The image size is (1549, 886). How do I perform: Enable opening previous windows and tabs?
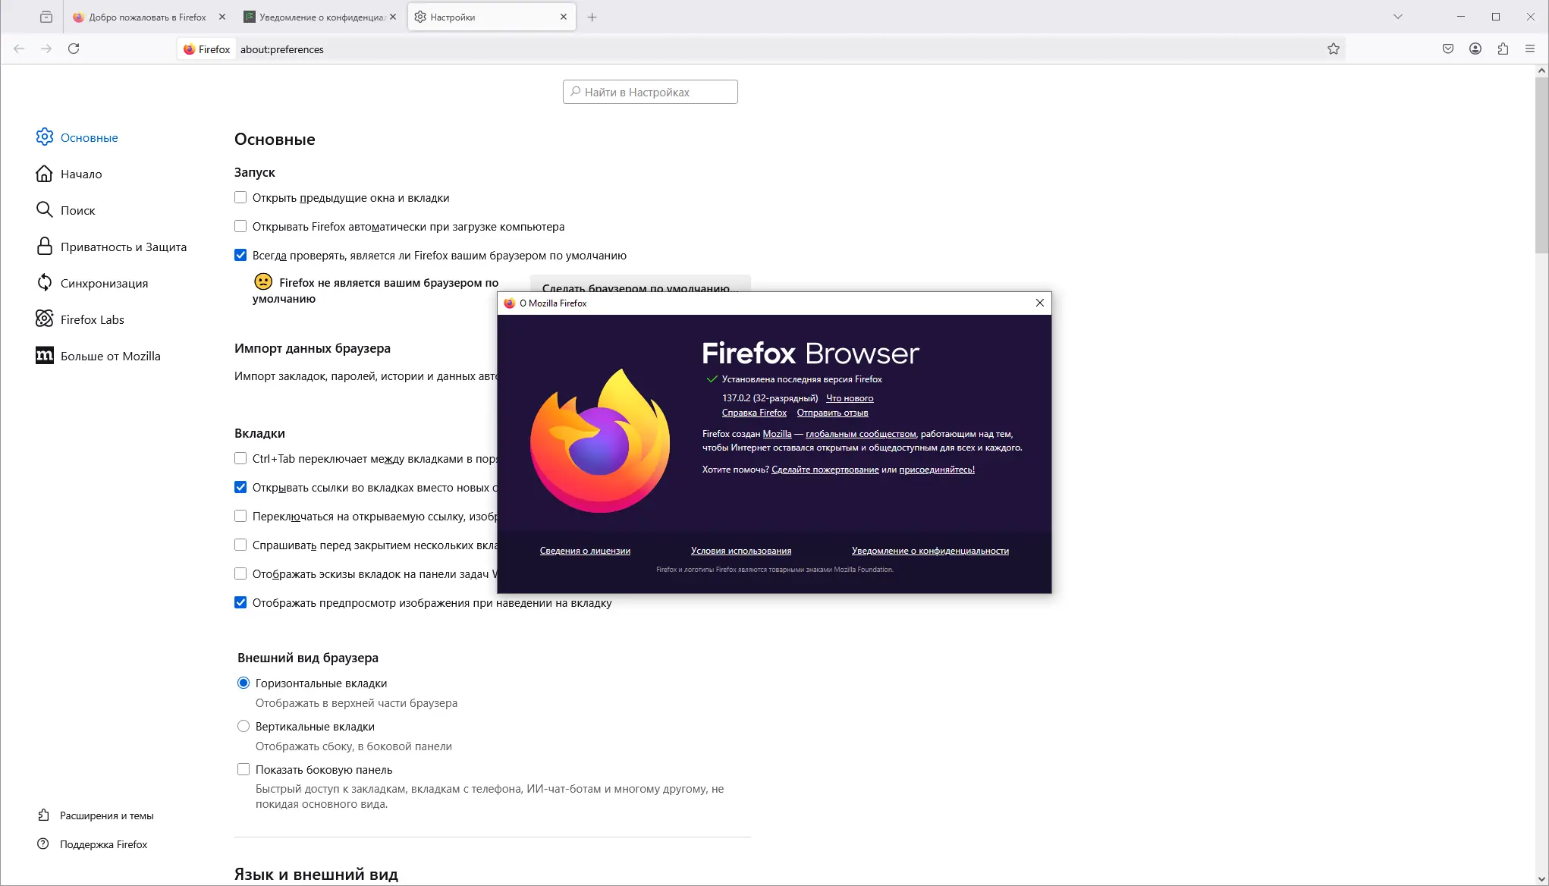240,197
